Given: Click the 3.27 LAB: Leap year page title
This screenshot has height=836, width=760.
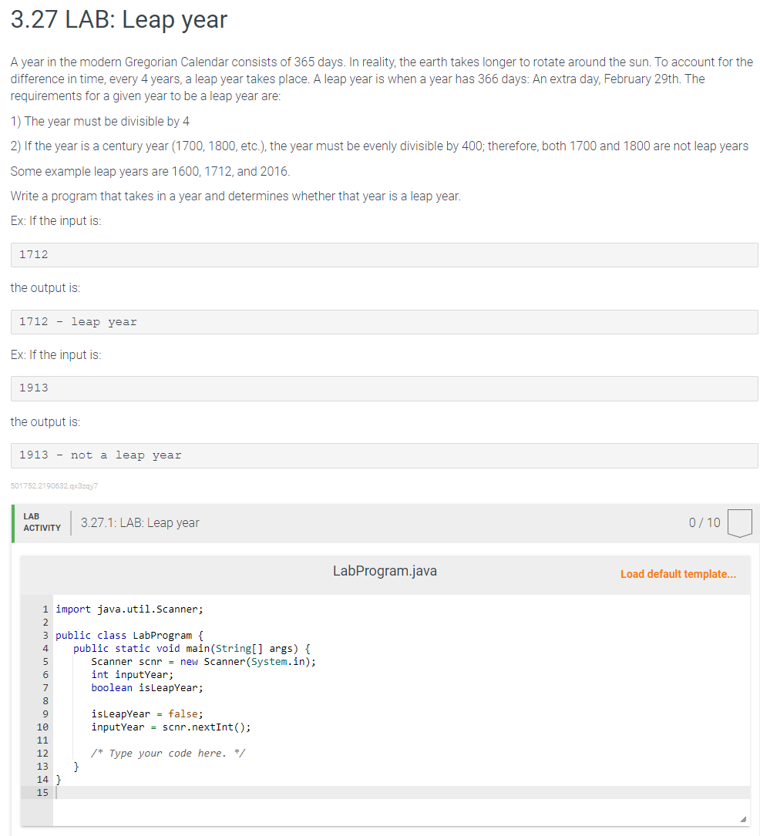Looking at the screenshot, I should coord(119,20).
